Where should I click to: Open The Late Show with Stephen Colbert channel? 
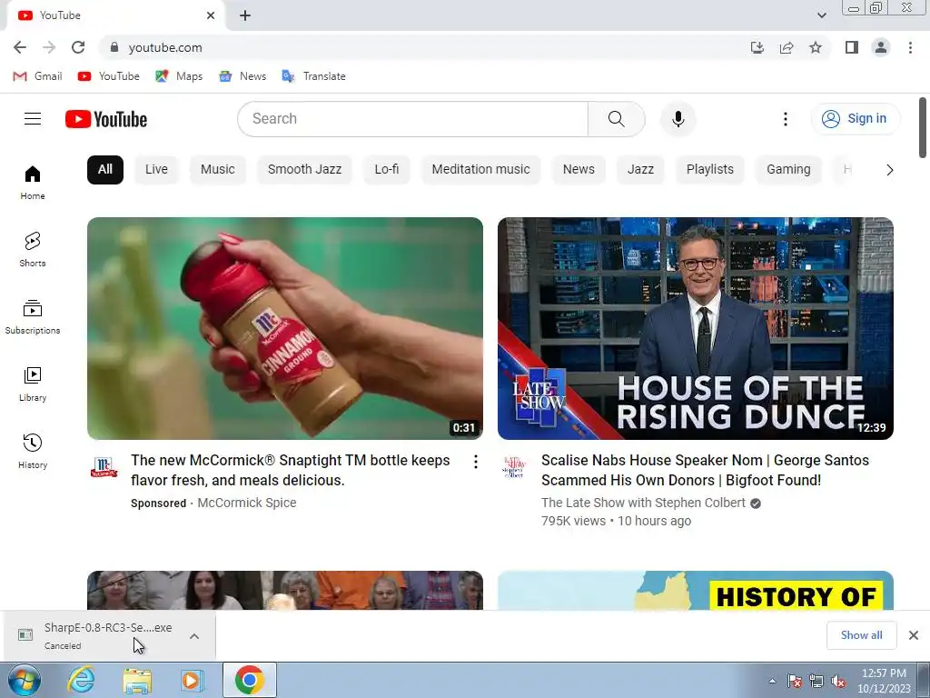643,503
